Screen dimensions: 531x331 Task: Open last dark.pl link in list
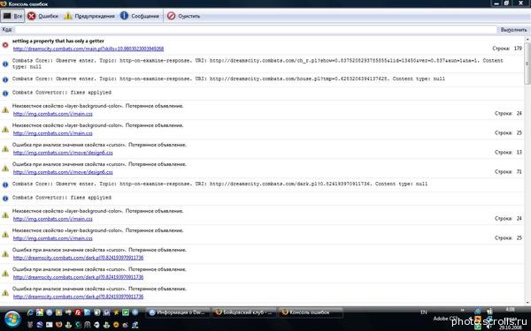[78, 297]
